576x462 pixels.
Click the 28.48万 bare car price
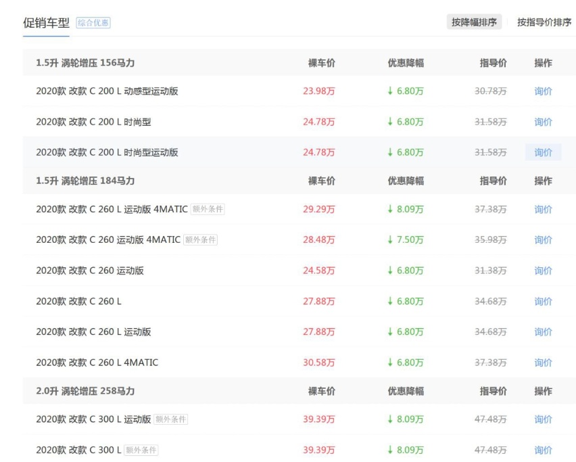coord(319,239)
